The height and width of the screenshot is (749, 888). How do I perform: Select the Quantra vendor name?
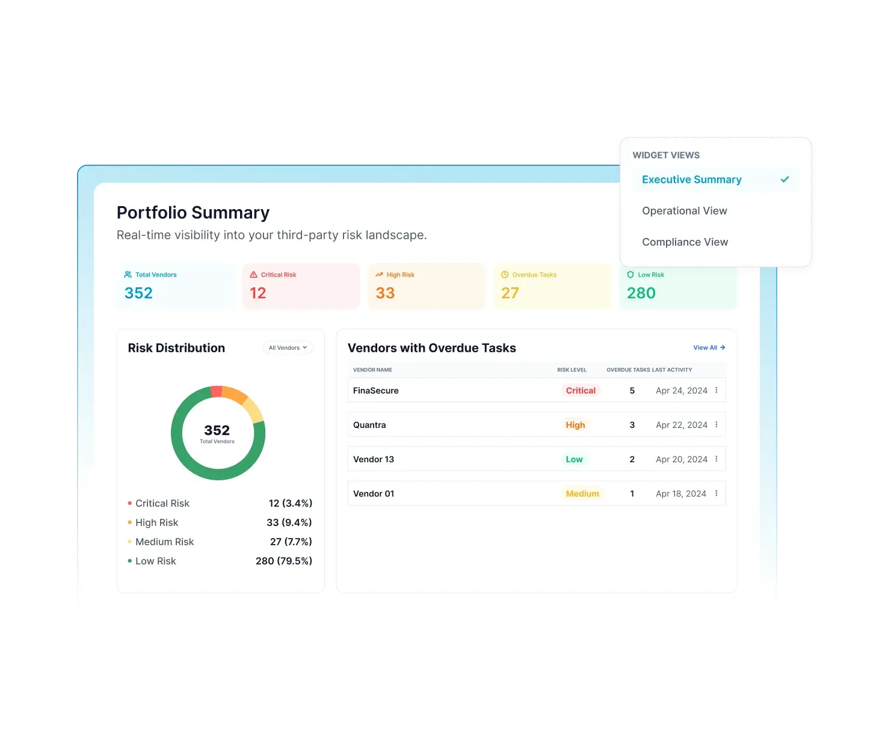pos(369,425)
